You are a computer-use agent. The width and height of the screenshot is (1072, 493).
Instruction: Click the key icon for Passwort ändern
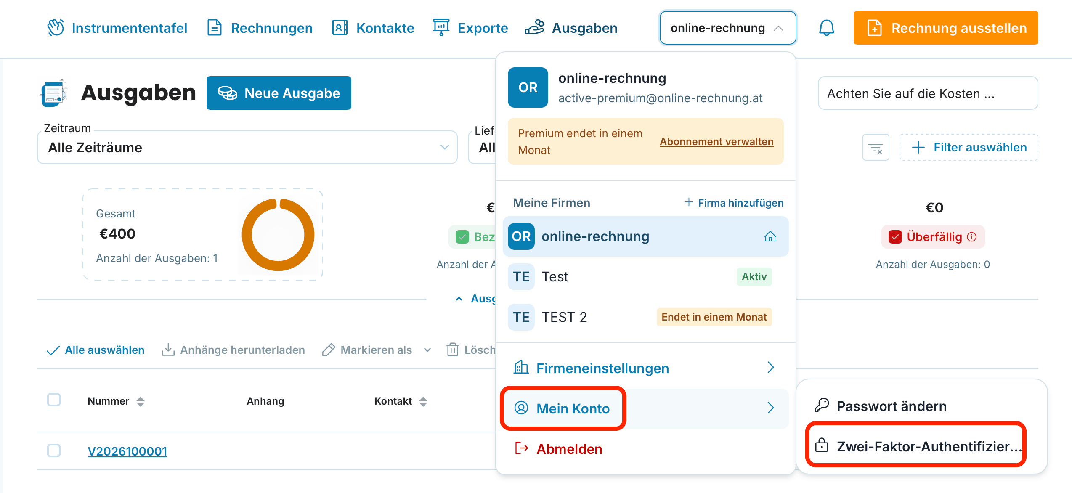pos(821,406)
